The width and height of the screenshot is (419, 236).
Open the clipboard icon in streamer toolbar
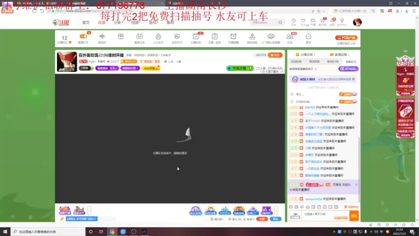(x=214, y=38)
